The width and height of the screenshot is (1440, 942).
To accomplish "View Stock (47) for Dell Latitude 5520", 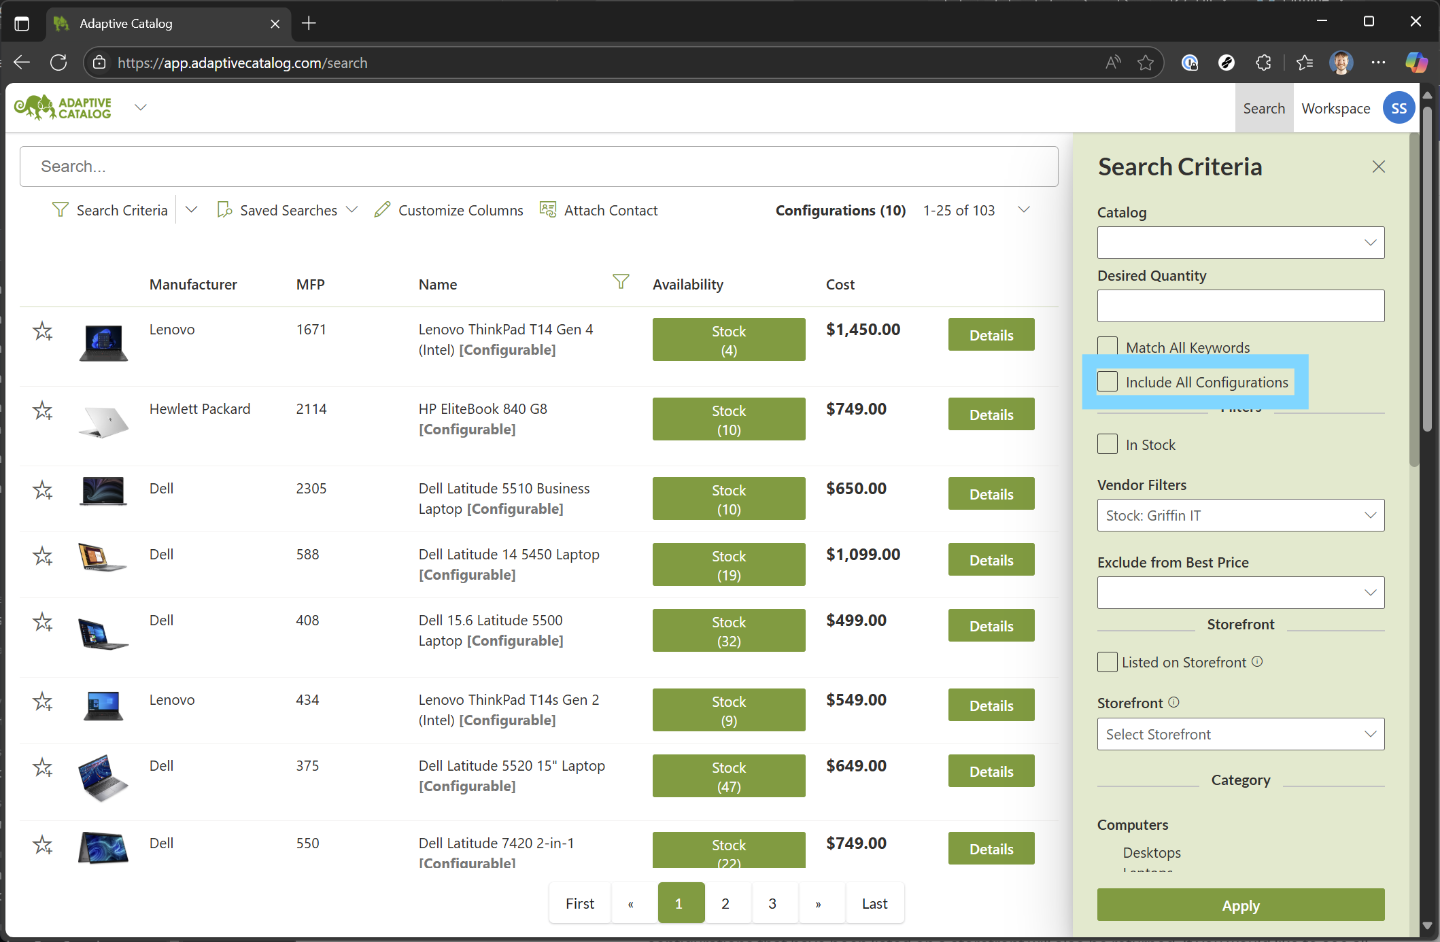I will [x=729, y=775].
